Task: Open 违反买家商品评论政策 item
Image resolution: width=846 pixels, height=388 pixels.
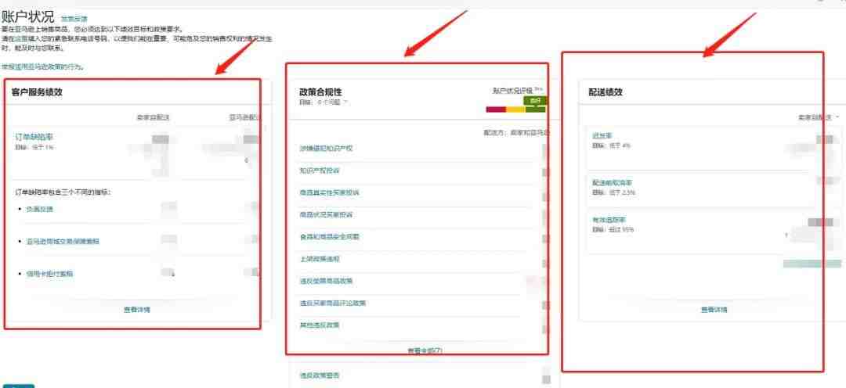Action: pyautogui.click(x=333, y=303)
